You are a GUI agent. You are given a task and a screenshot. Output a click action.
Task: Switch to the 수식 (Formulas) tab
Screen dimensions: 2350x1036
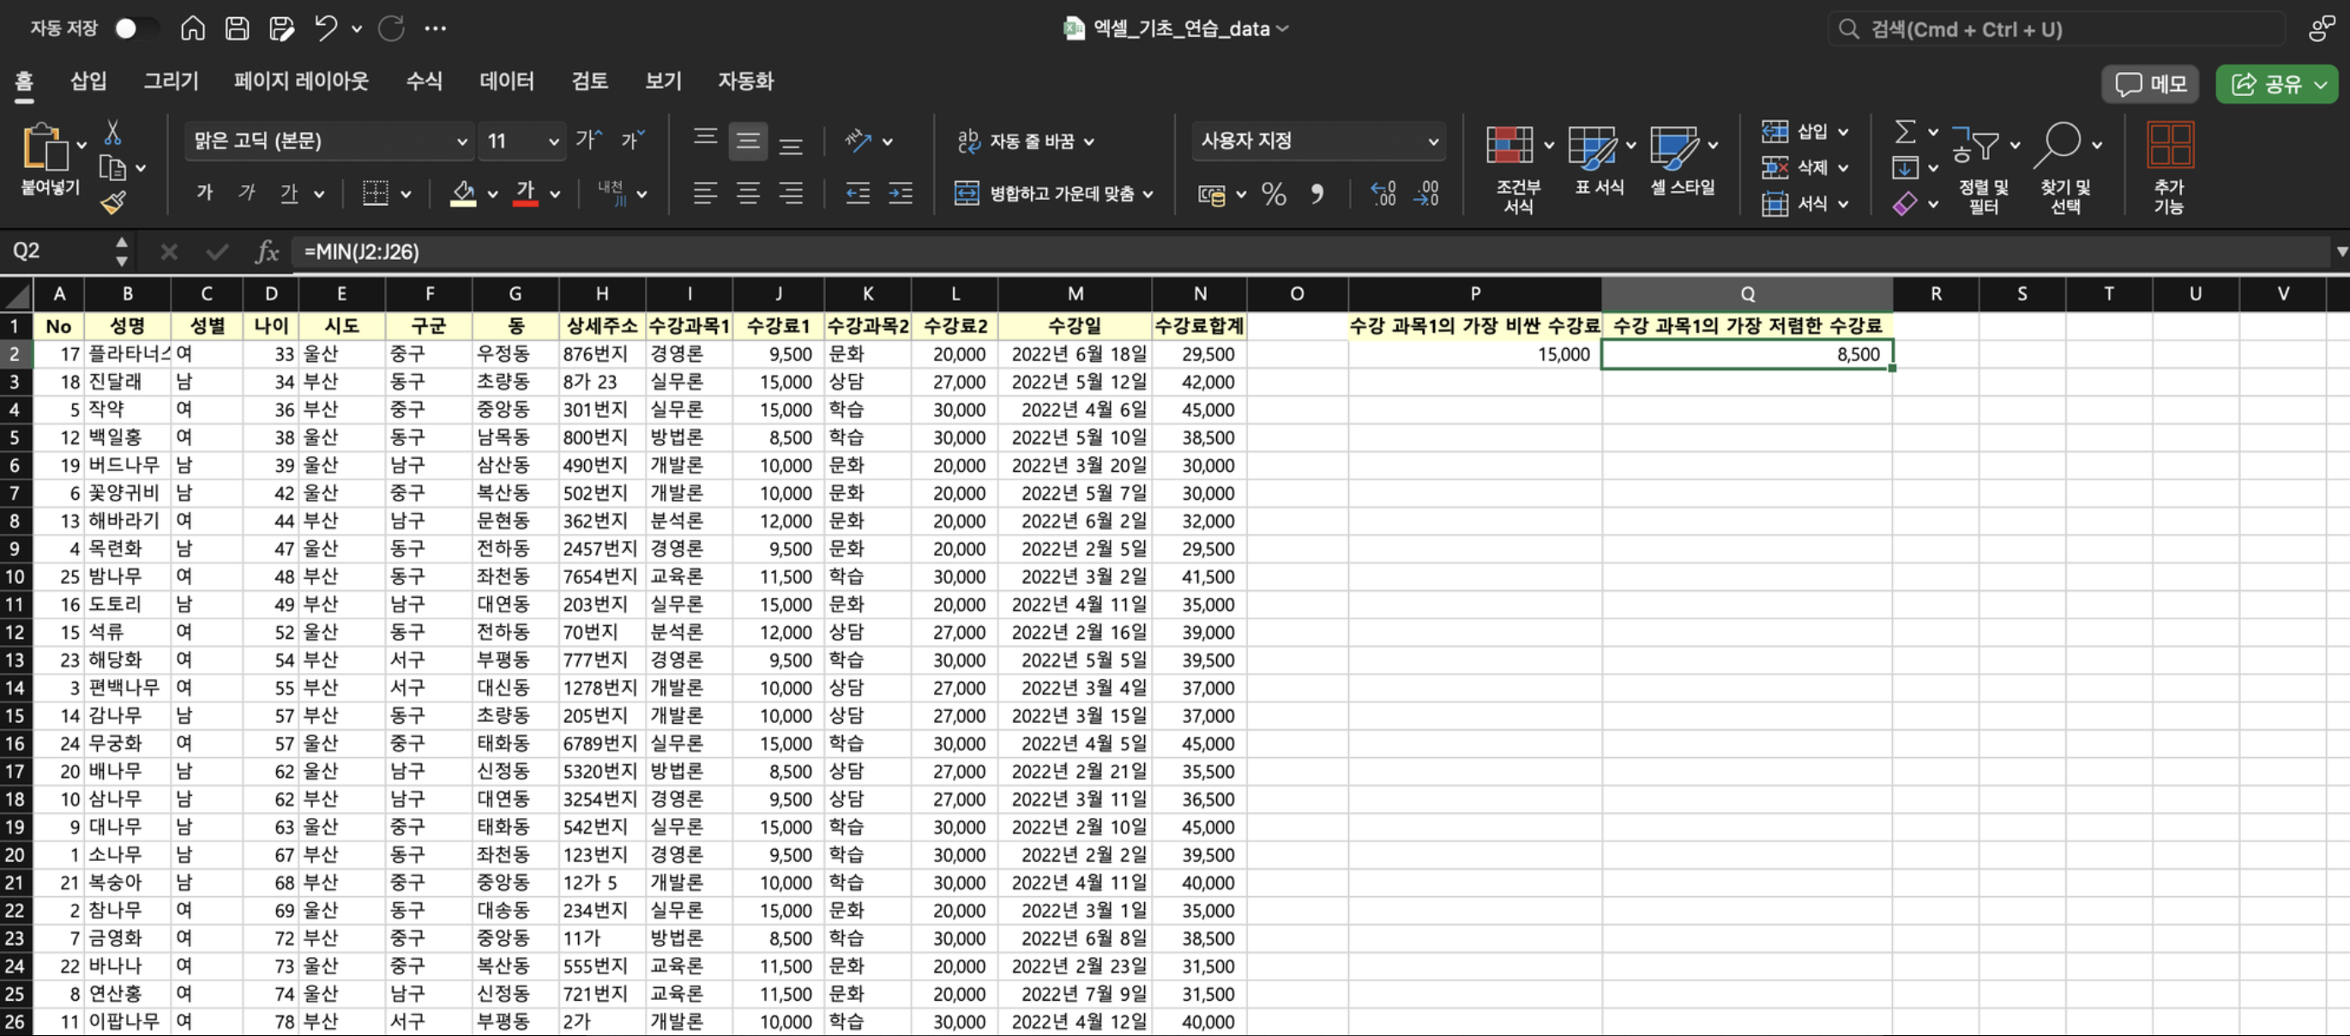click(424, 81)
